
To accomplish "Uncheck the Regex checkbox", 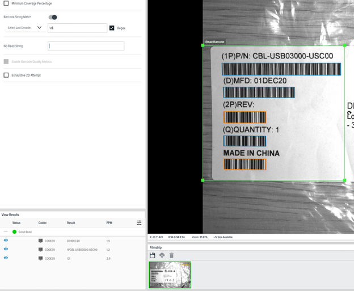I will (x=112, y=28).
